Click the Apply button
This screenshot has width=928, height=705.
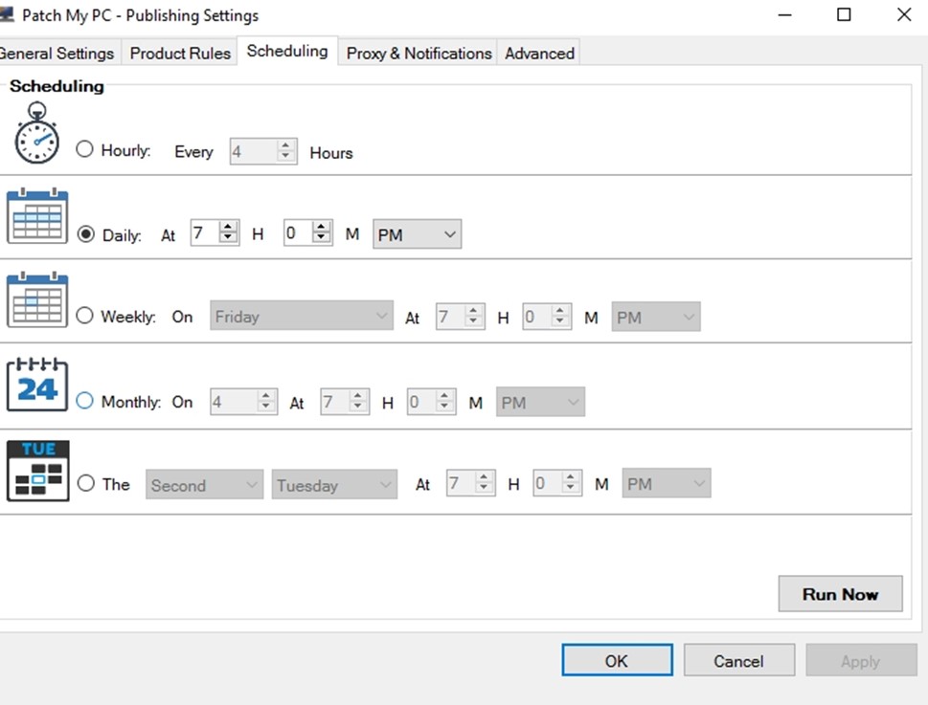pyautogui.click(x=861, y=660)
